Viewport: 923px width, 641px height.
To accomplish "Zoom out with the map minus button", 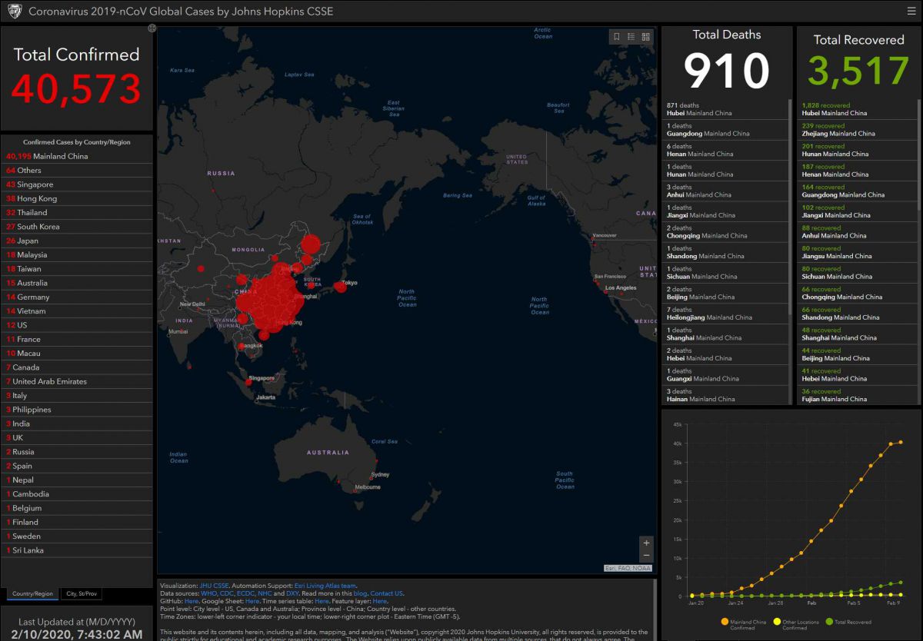I will click(x=646, y=555).
